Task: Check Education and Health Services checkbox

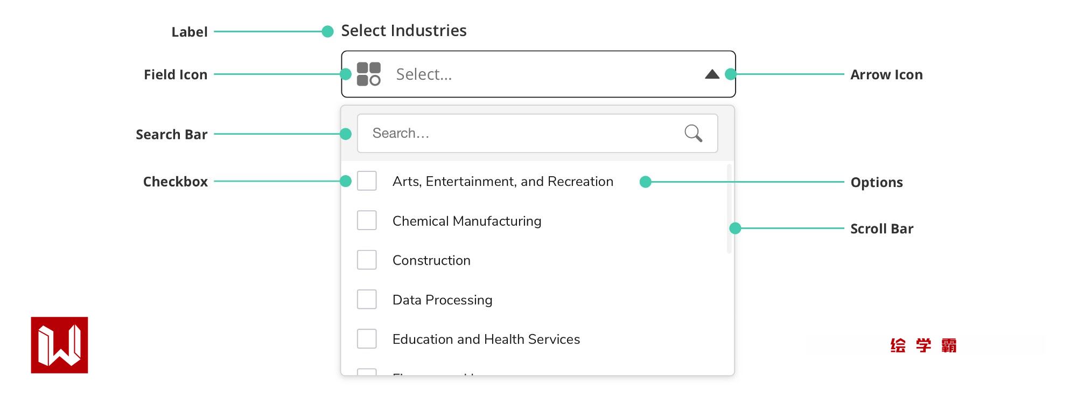Action: (367, 339)
